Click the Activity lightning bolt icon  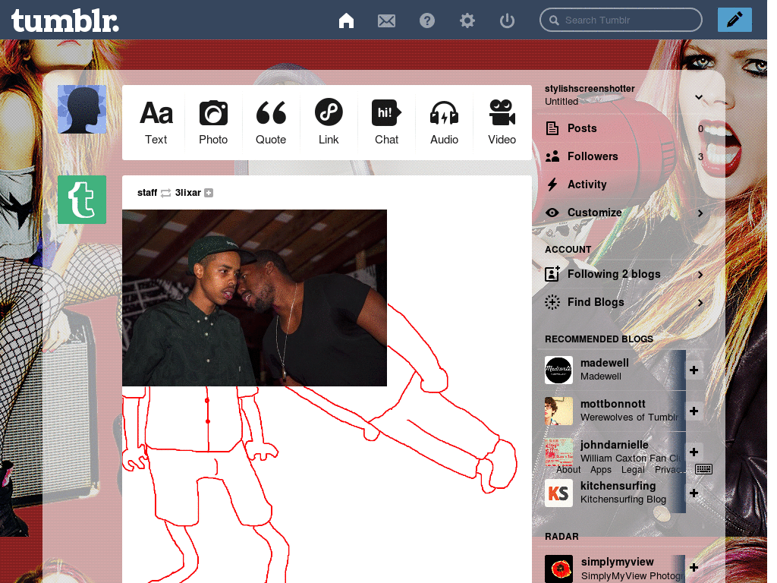[552, 184]
